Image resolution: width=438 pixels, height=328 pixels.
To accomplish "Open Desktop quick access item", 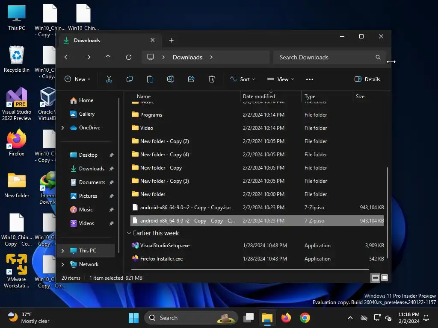I will click(x=88, y=155).
